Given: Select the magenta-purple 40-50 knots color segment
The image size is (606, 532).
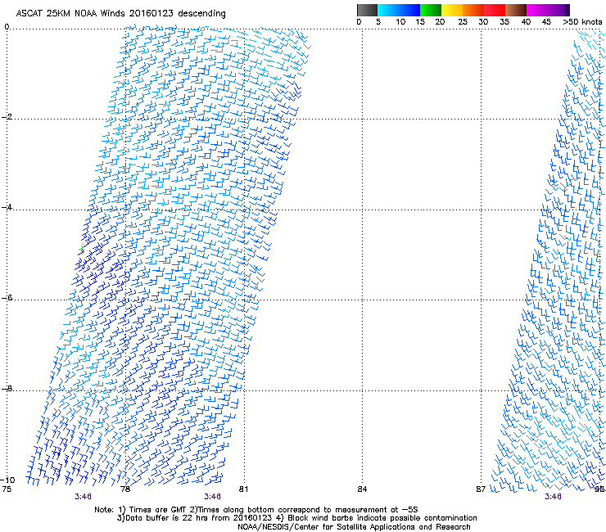Looking at the screenshot, I should click(548, 10).
